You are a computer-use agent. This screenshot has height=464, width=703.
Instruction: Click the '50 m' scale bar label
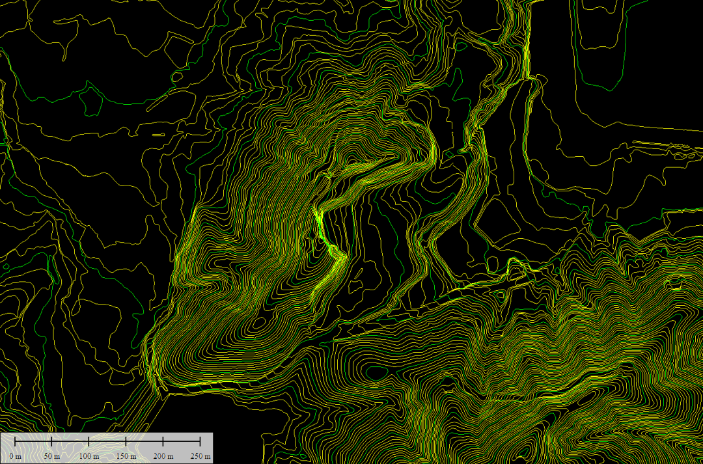click(51, 456)
